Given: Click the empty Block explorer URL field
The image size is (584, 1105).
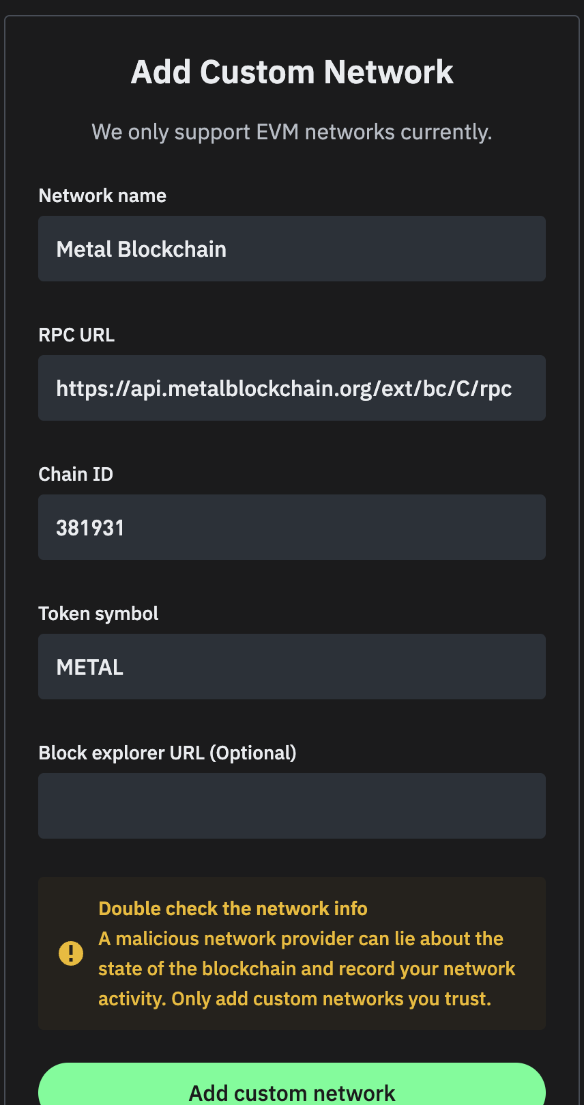Looking at the screenshot, I should (292, 806).
